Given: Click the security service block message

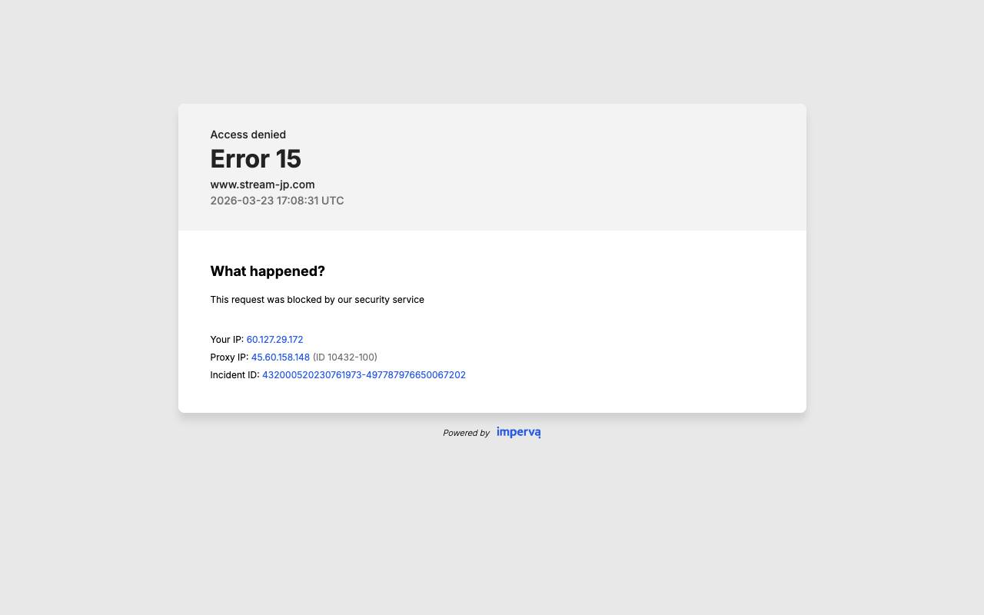Looking at the screenshot, I should (x=317, y=300).
